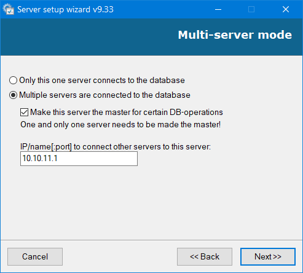The width and height of the screenshot is (303, 273).
Task: Click label text 'Multiple servers are connected to the database'
Action: [x=104, y=95]
